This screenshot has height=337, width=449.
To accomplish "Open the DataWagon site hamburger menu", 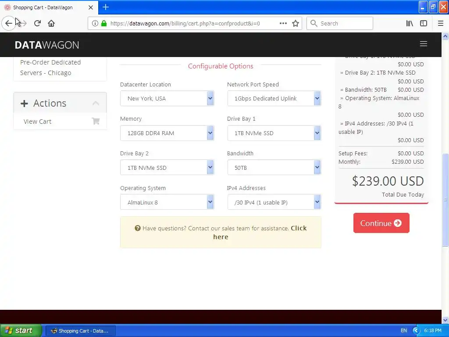I will [424, 43].
